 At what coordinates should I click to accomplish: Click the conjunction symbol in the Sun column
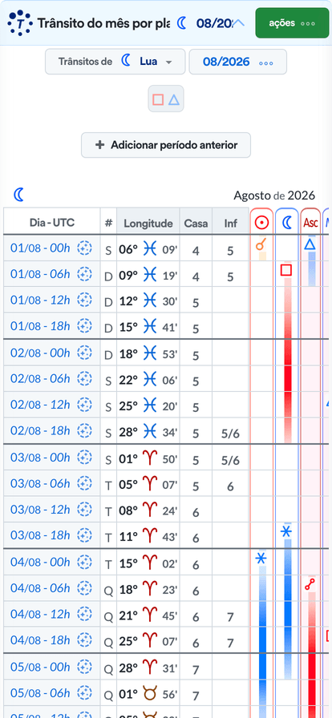[261, 245]
